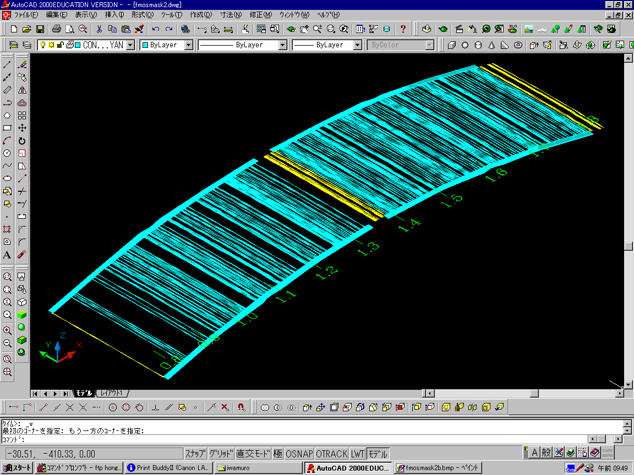Viewport: 634px width, 475px height.
Task: Click the Circle draw tool
Action: coord(7,153)
